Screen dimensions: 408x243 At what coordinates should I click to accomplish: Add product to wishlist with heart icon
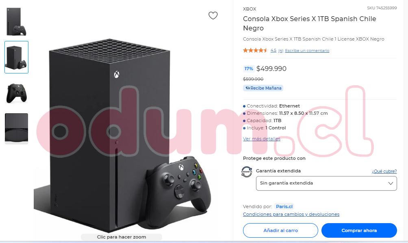(213, 15)
